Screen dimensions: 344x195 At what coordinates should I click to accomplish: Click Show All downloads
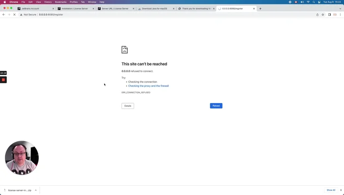point(331,190)
